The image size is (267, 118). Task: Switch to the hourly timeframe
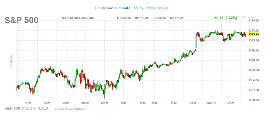coord(138,8)
